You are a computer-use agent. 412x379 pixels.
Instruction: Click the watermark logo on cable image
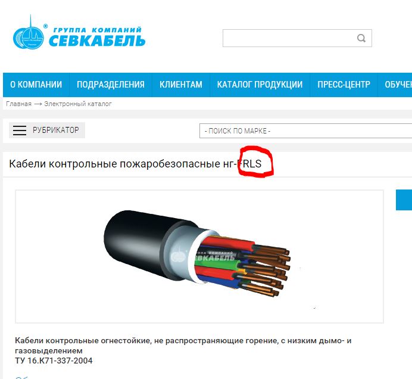[x=202, y=256]
